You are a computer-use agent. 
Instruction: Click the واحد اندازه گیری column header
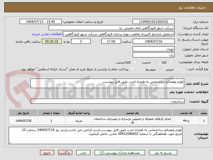(x=79, y=113)
